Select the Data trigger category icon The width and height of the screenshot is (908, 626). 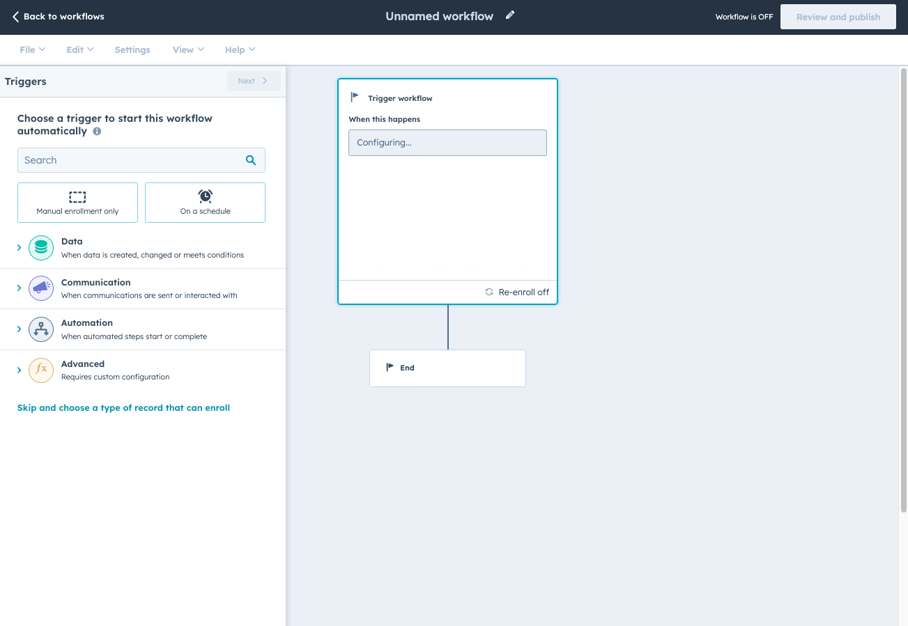pyautogui.click(x=40, y=247)
